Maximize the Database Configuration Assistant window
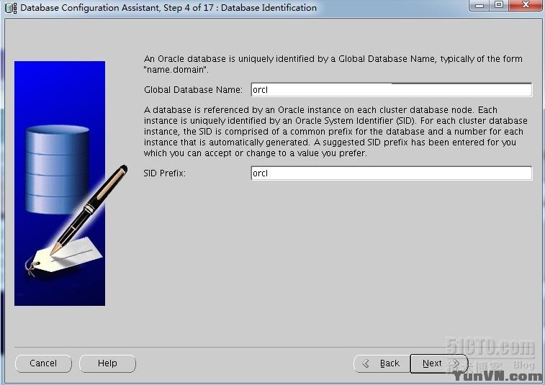 (499, 5)
